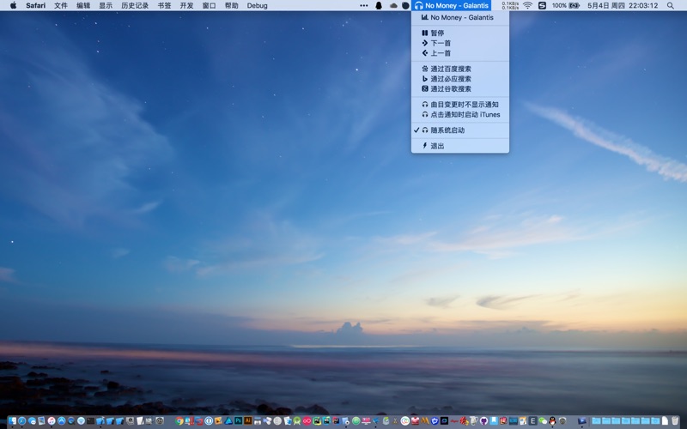Open the 帮助 menu
The height and width of the screenshot is (429, 687).
pyautogui.click(x=231, y=5)
